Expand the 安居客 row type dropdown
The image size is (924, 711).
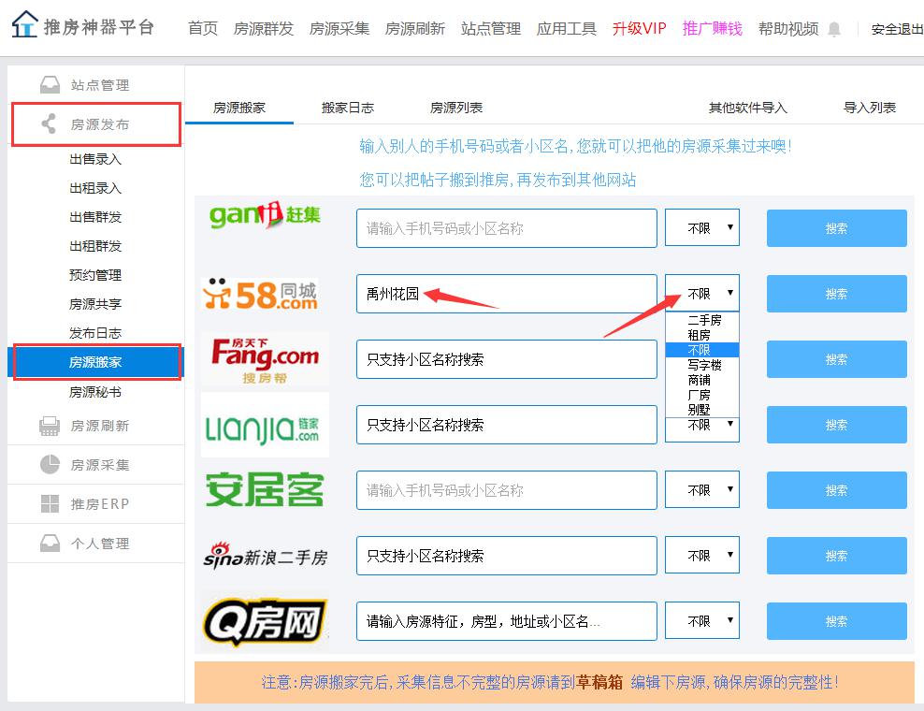[701, 490]
